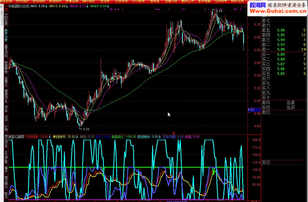Select the 卖三 row at 5.94
This screenshot has width=308, height=202.
point(284,40)
